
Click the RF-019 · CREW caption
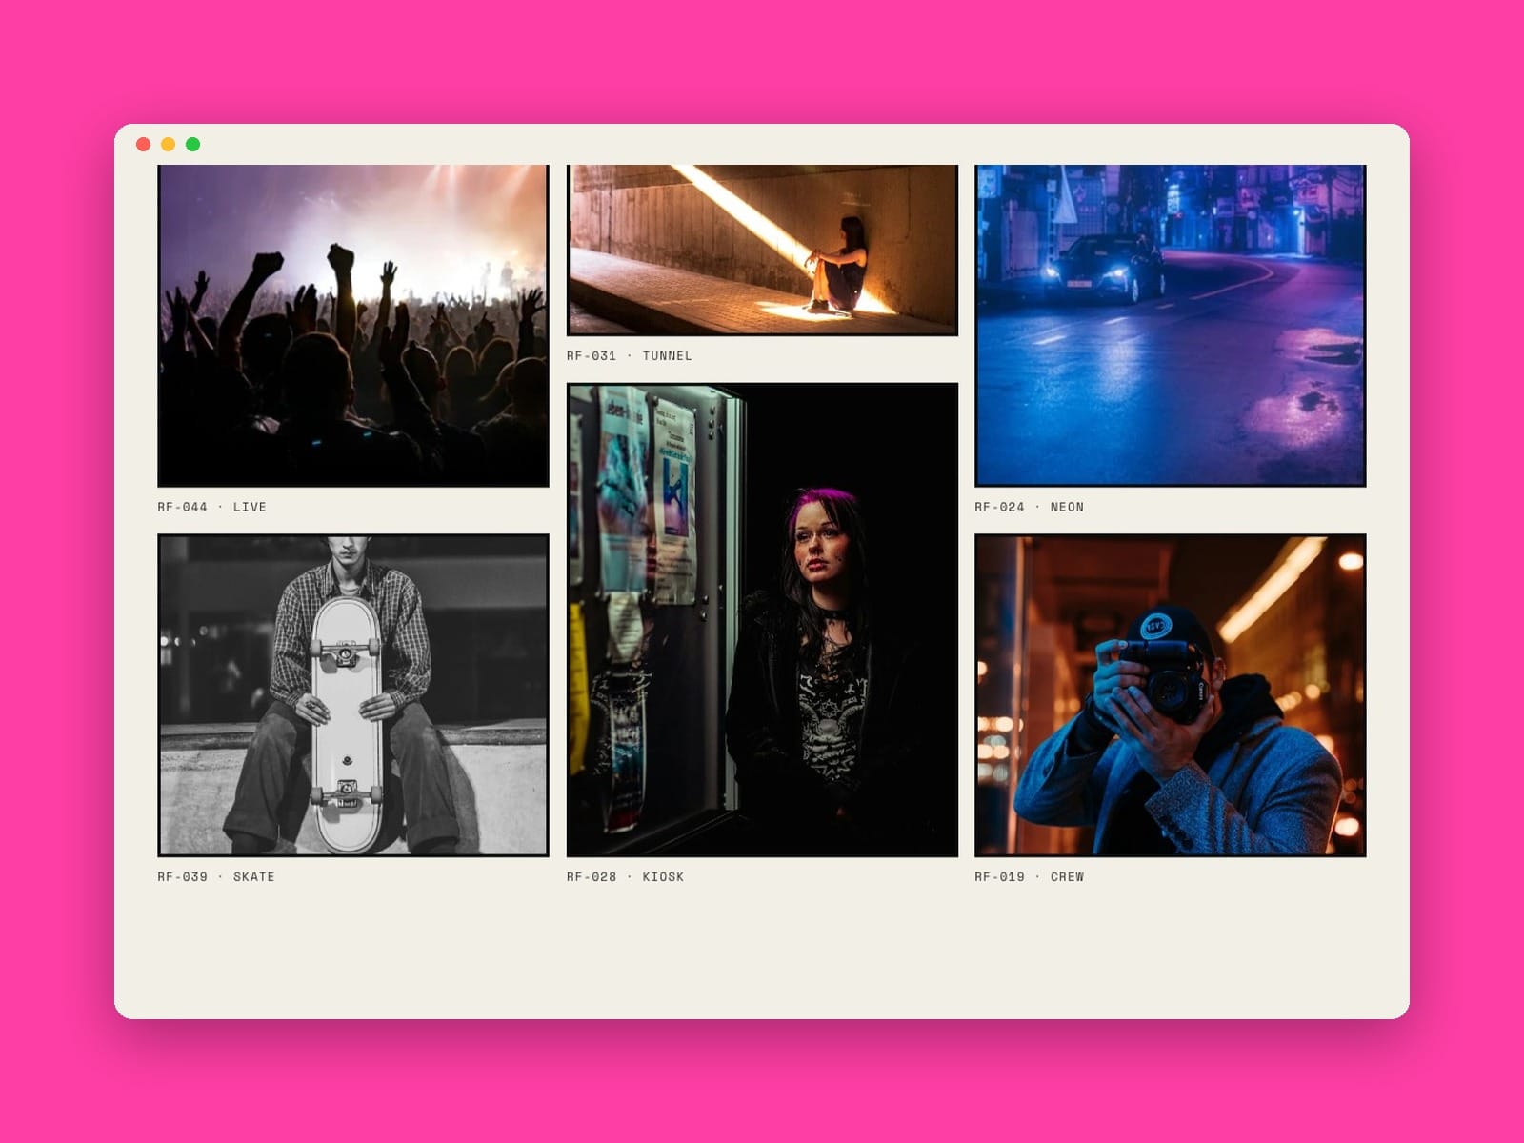[1029, 876]
